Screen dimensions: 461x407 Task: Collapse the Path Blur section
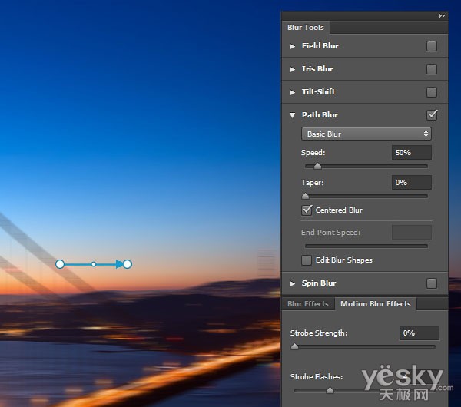pyautogui.click(x=292, y=115)
